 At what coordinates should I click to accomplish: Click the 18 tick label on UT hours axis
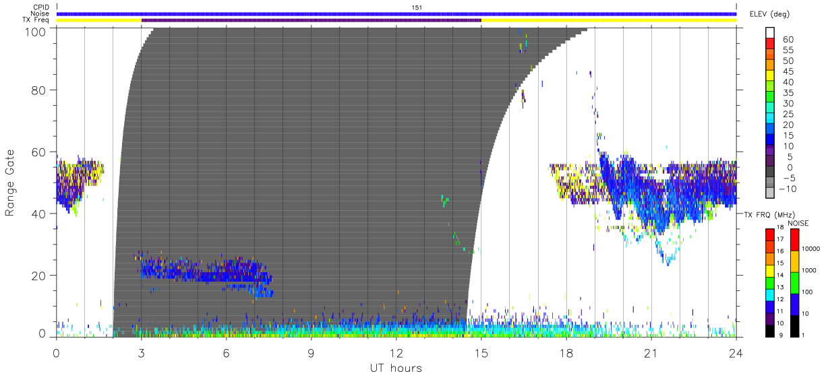point(566,352)
